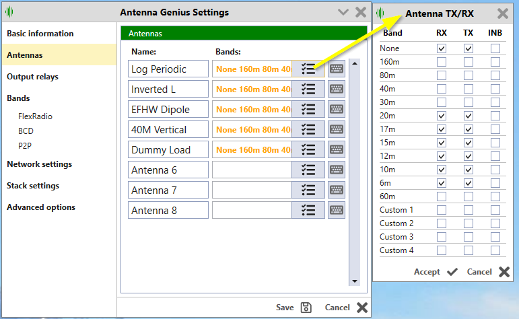Screen dimensions: 519x319
Task: Click antenna list scroll up arrow
Action: click(x=355, y=63)
